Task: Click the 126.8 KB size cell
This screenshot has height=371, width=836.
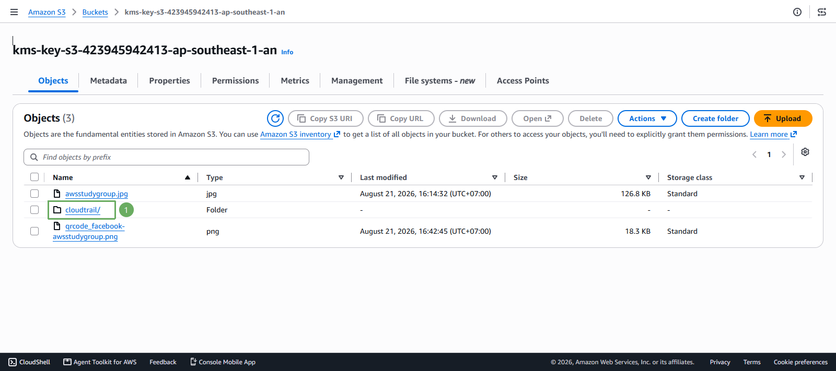Action: [635, 194]
